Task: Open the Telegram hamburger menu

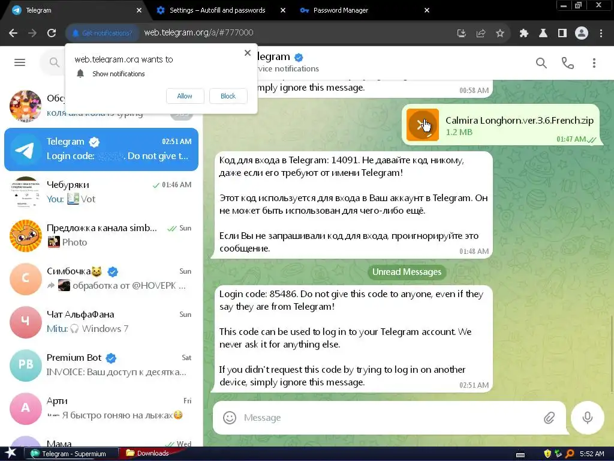Action: click(x=20, y=62)
